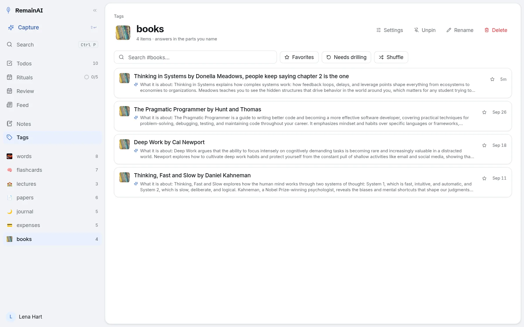Shuffle the books items
This screenshot has height=327, width=524.
[x=391, y=57]
